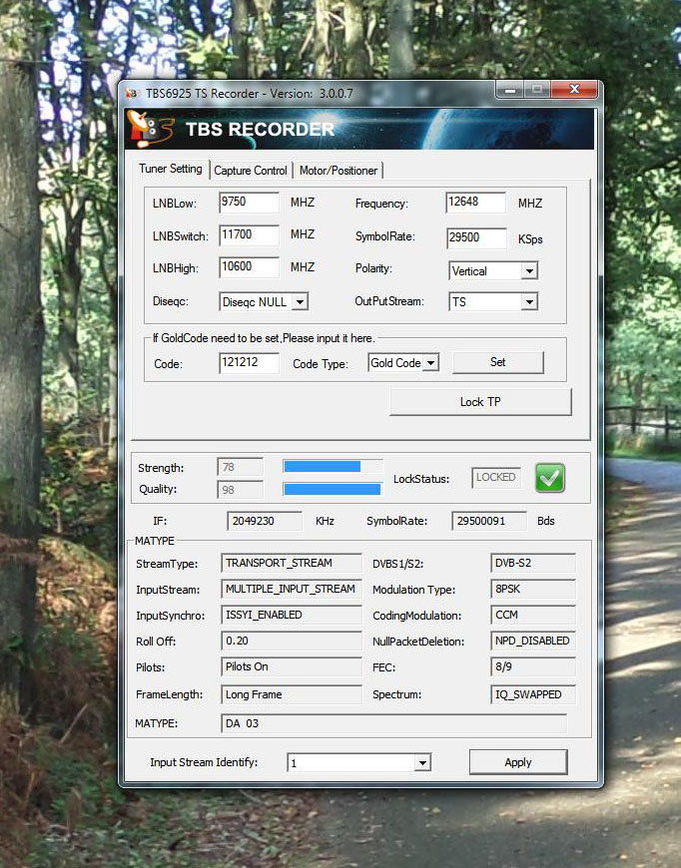The image size is (681, 868).
Task: Open the Motor/Positioner tab
Action: [339, 171]
